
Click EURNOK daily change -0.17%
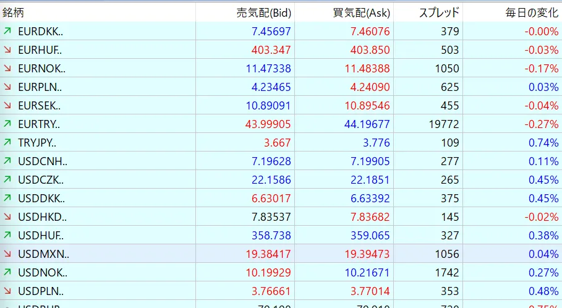[542, 69]
